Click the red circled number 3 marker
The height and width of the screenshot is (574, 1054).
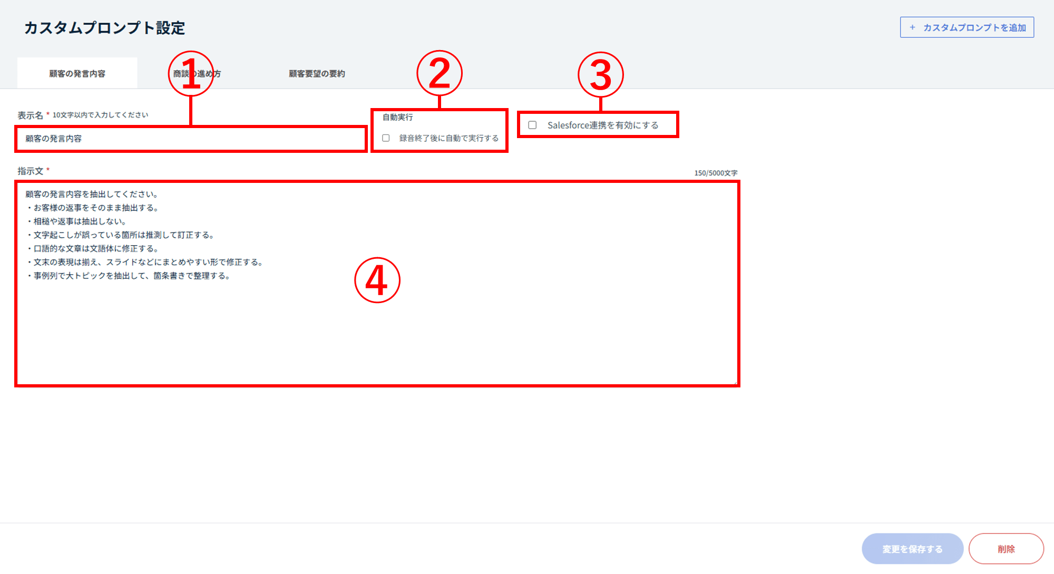tap(600, 74)
